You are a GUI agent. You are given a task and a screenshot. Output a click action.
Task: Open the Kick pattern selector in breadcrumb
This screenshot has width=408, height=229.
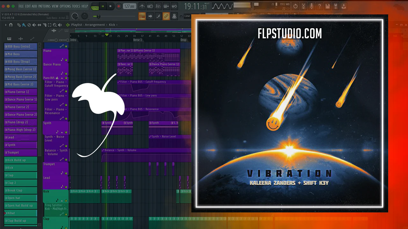[x=112, y=25]
